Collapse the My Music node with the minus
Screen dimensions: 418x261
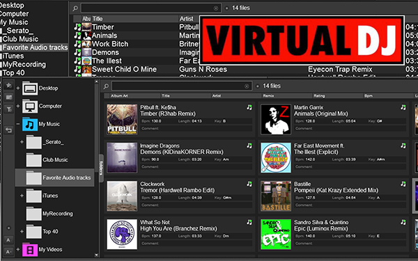tap(18, 124)
